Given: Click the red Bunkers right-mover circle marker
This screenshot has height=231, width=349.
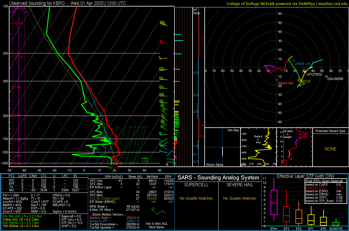Looking at the screenshot, I should [x=277, y=80].
